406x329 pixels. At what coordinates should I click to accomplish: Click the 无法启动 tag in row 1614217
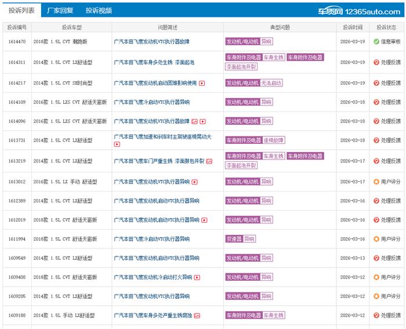click(x=271, y=83)
